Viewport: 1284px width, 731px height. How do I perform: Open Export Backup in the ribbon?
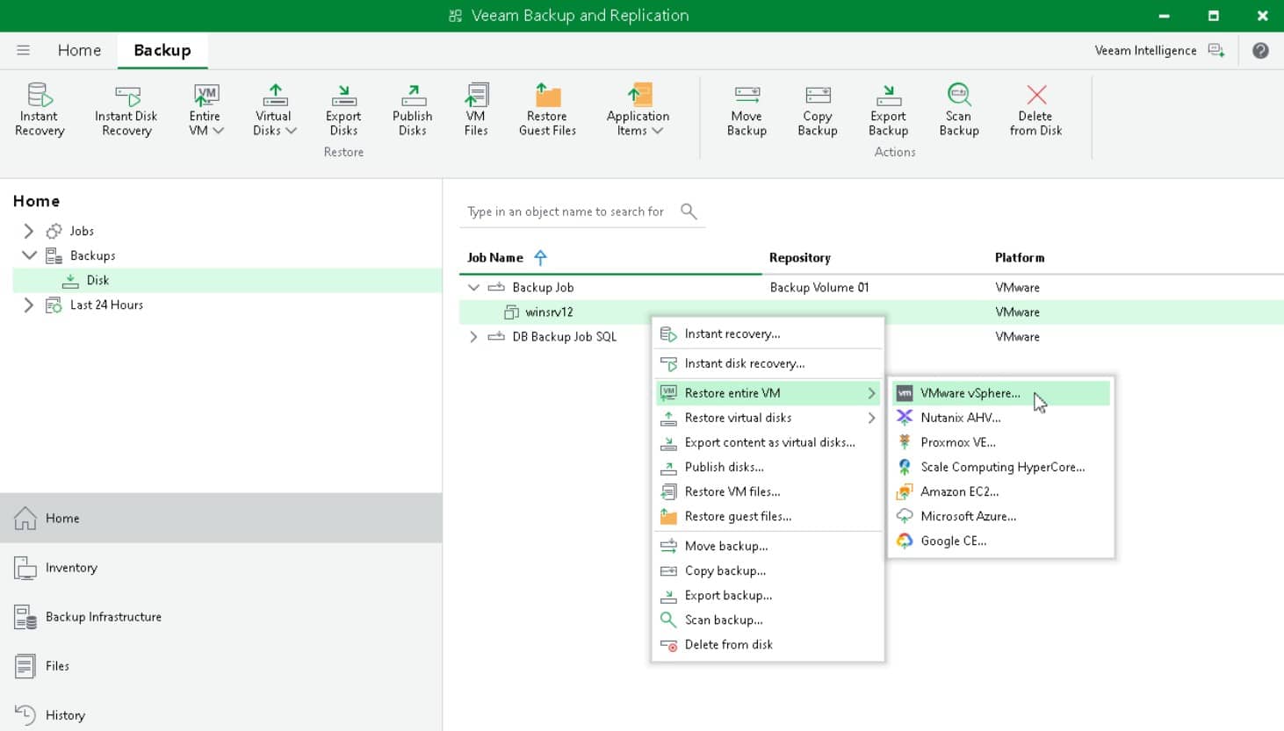coord(888,110)
